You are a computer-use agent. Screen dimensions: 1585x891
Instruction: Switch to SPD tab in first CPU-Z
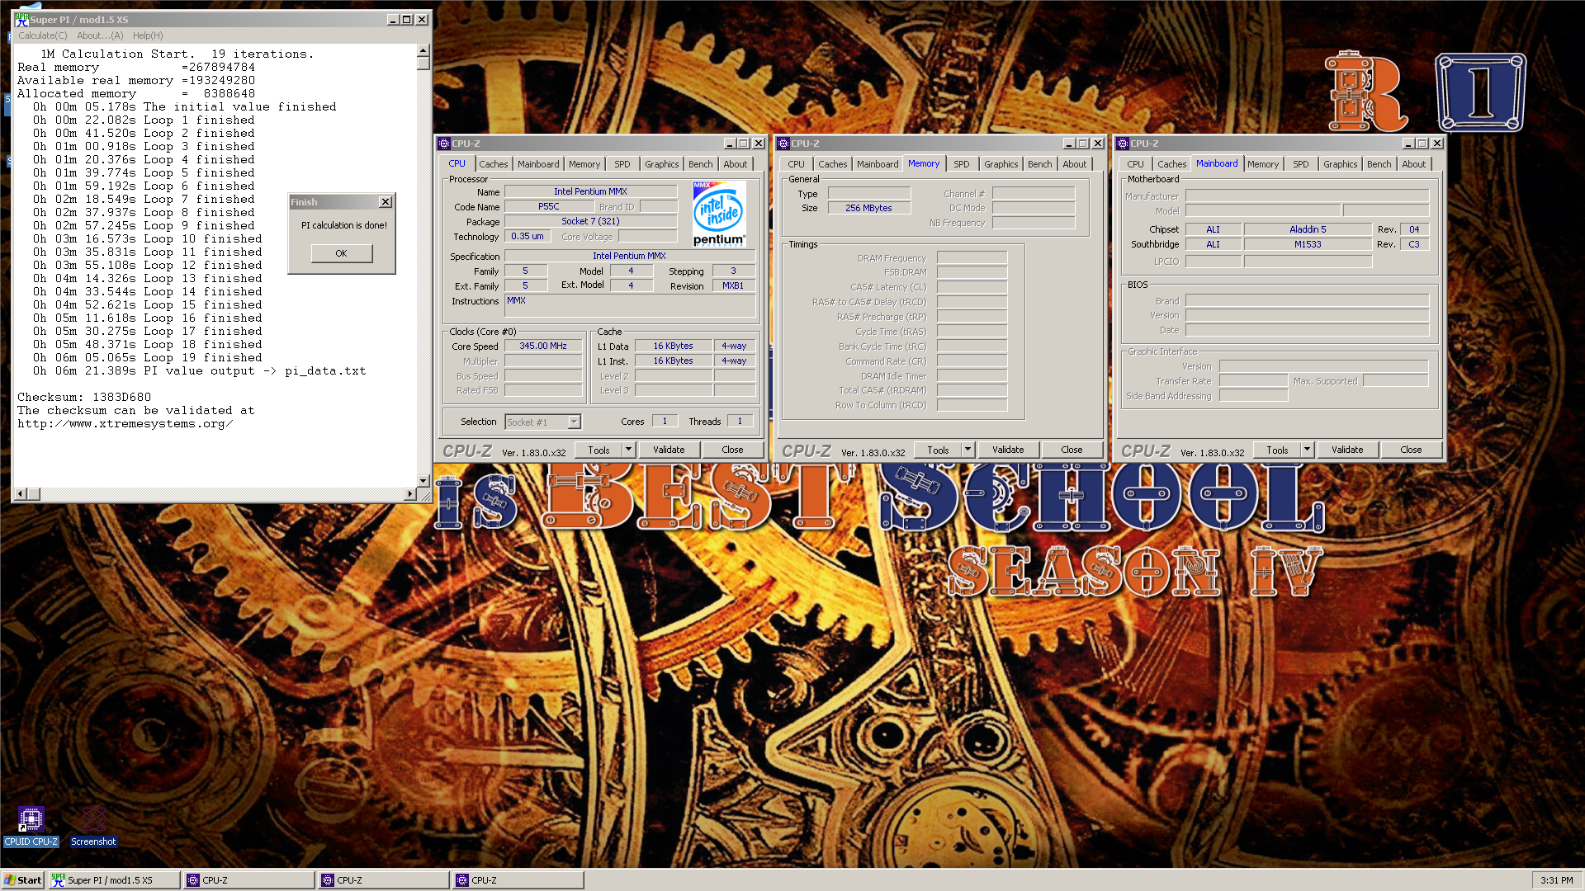pos(622,164)
